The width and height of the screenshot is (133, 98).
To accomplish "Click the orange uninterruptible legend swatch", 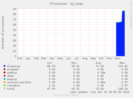I will (5, 82).
